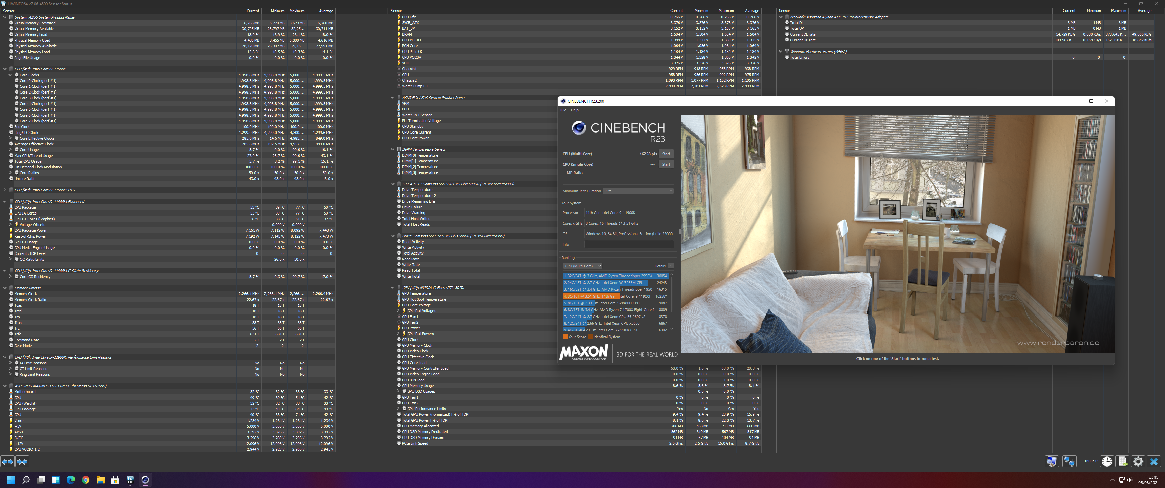This screenshot has width=1165, height=488.
Task: Click HWiNFO shrink layout arrows button
Action: [22, 461]
